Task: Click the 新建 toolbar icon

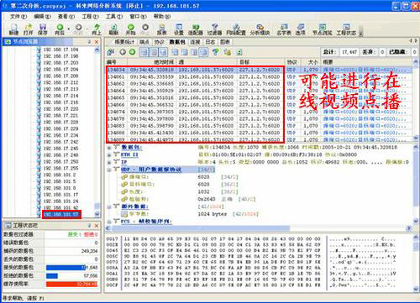Action: point(13,29)
